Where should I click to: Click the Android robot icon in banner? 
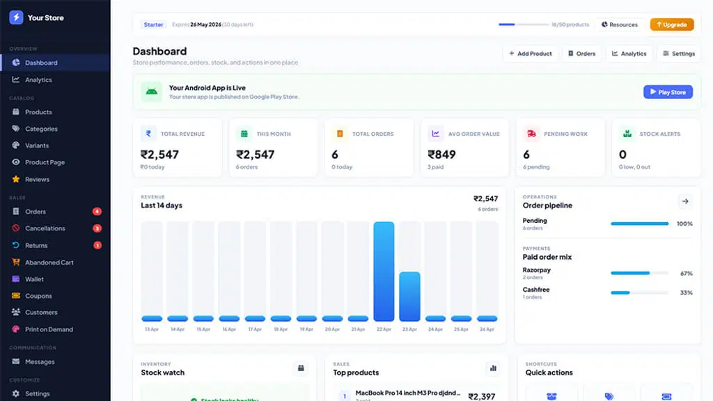(151, 92)
